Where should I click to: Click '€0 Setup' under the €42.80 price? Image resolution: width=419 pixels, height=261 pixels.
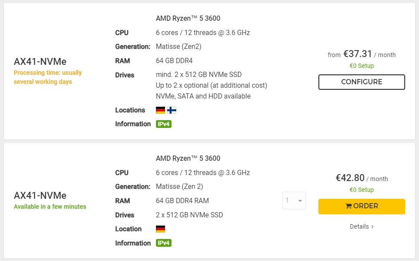pyautogui.click(x=362, y=190)
